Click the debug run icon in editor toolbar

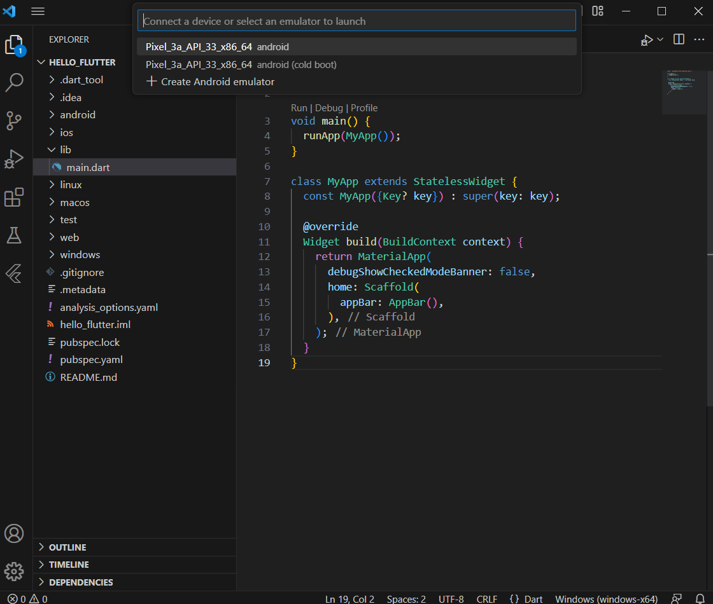click(x=647, y=40)
